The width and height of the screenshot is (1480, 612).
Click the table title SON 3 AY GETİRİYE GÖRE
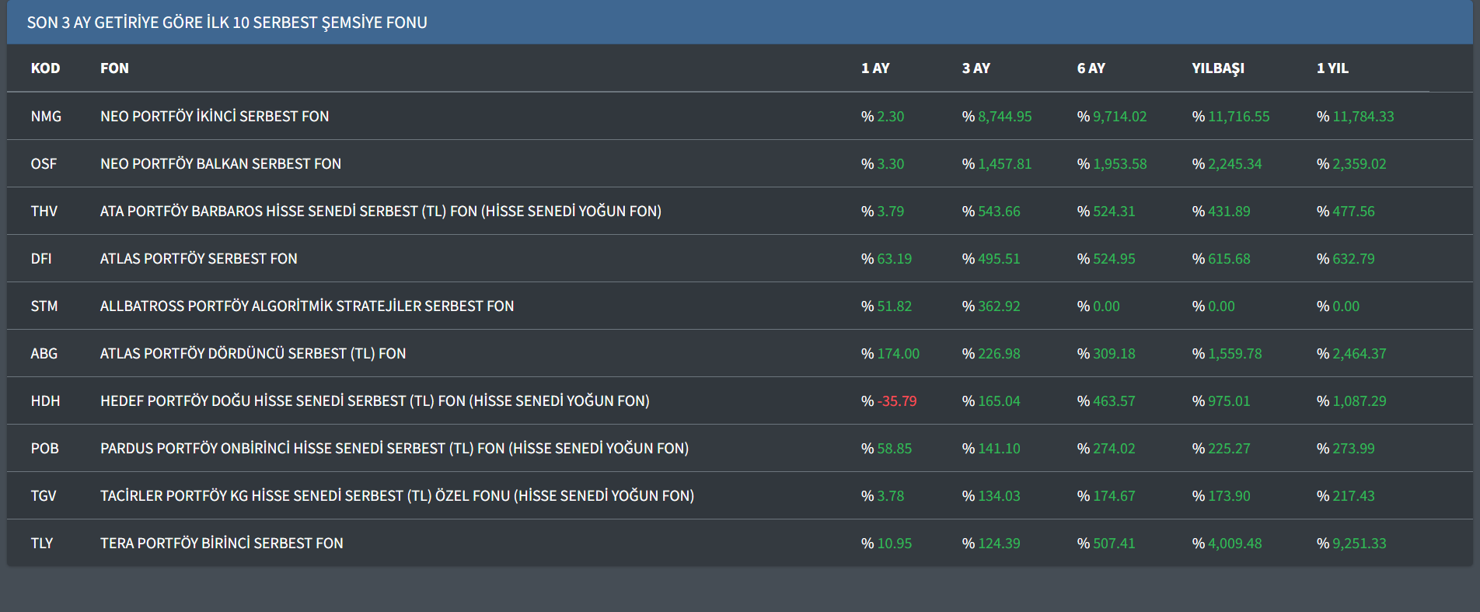[227, 23]
